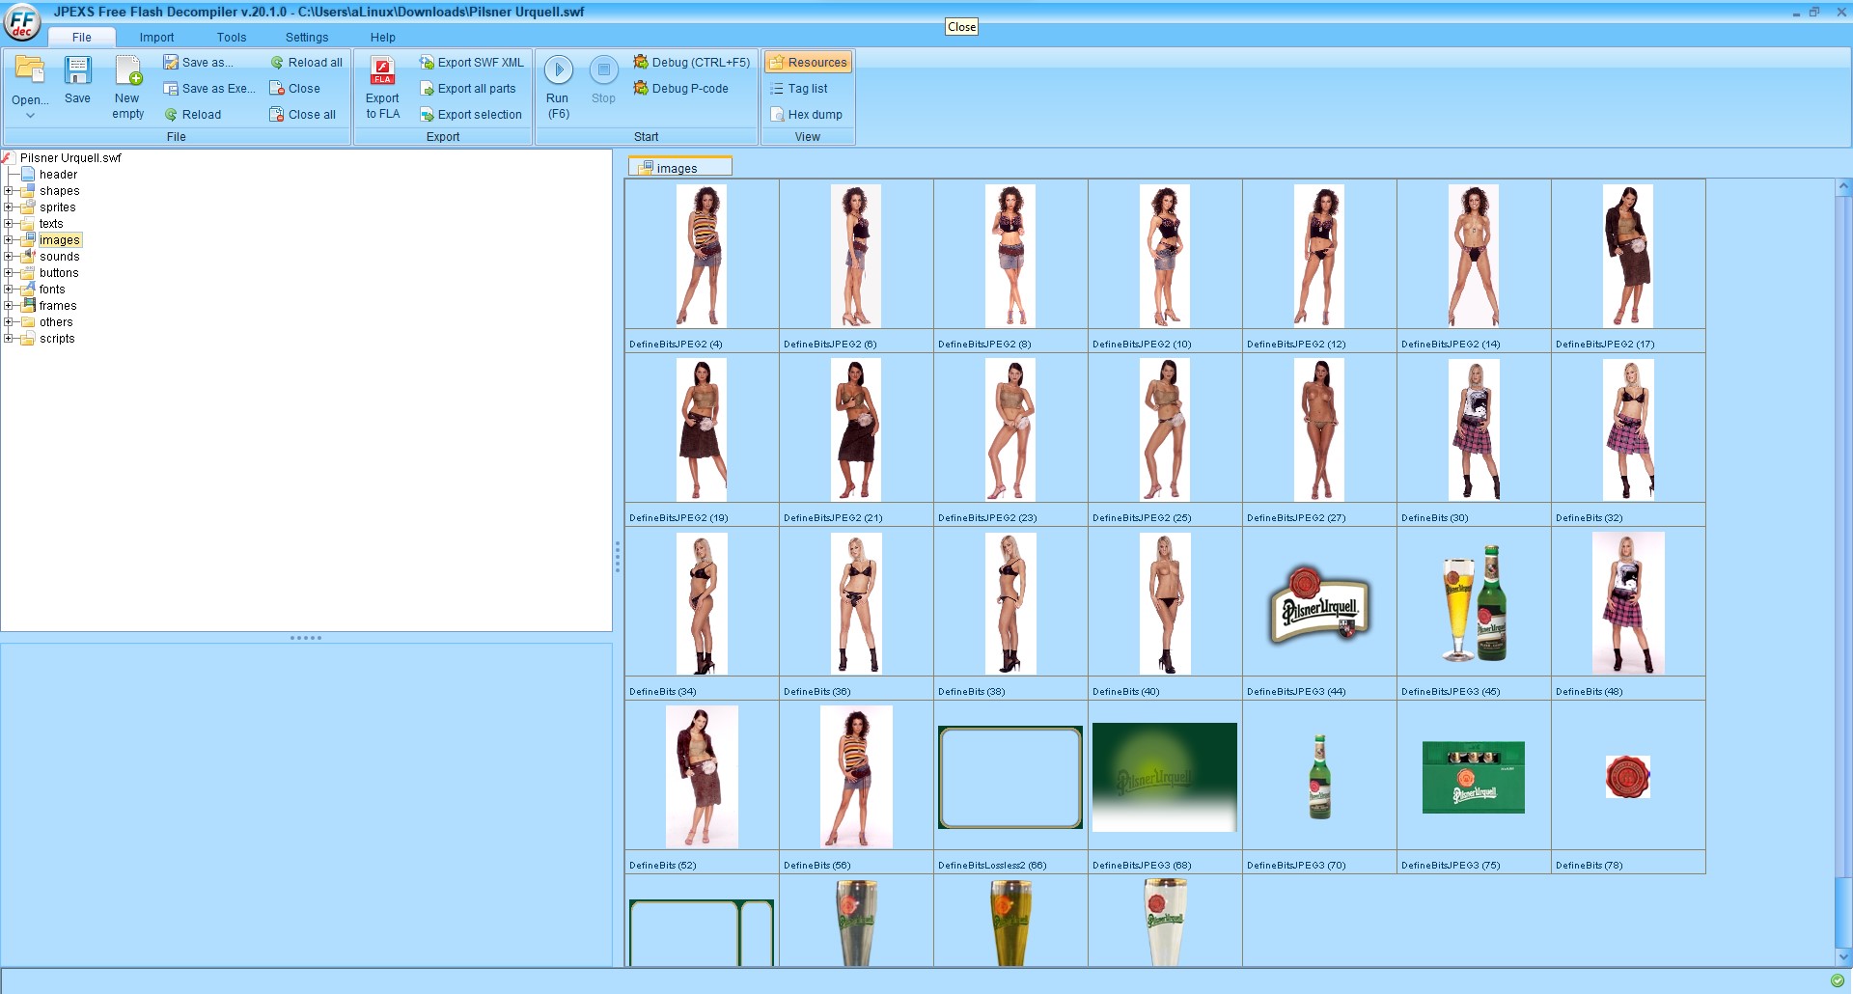The width and height of the screenshot is (1853, 994).
Task: Click the gallery scrollbar down arrow
Action: click(x=1843, y=957)
